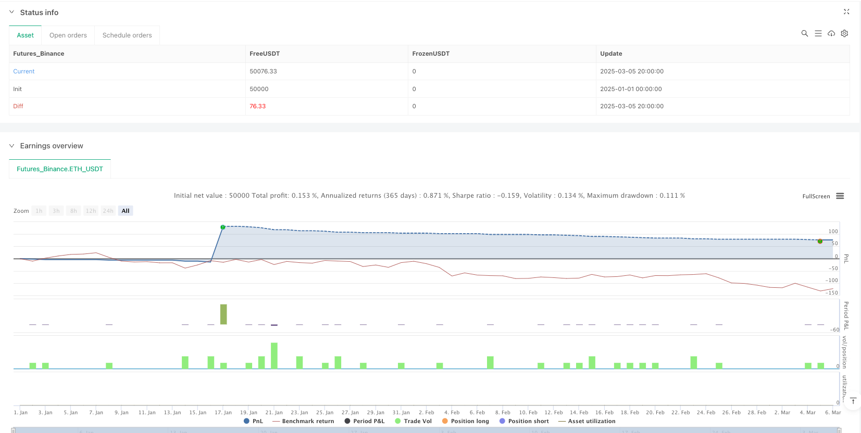This screenshot has width=861, height=433.
Task: Click the scroll-to-top arrow icon
Action: (x=853, y=401)
